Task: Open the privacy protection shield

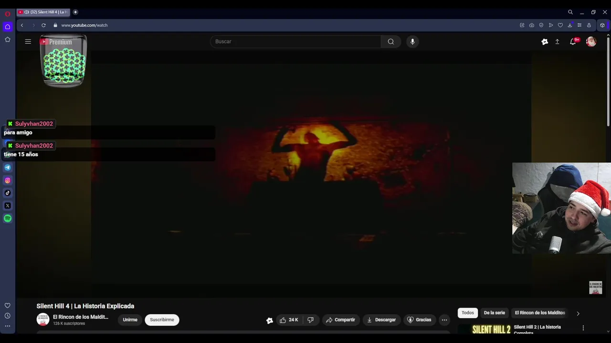Action: 541,25
